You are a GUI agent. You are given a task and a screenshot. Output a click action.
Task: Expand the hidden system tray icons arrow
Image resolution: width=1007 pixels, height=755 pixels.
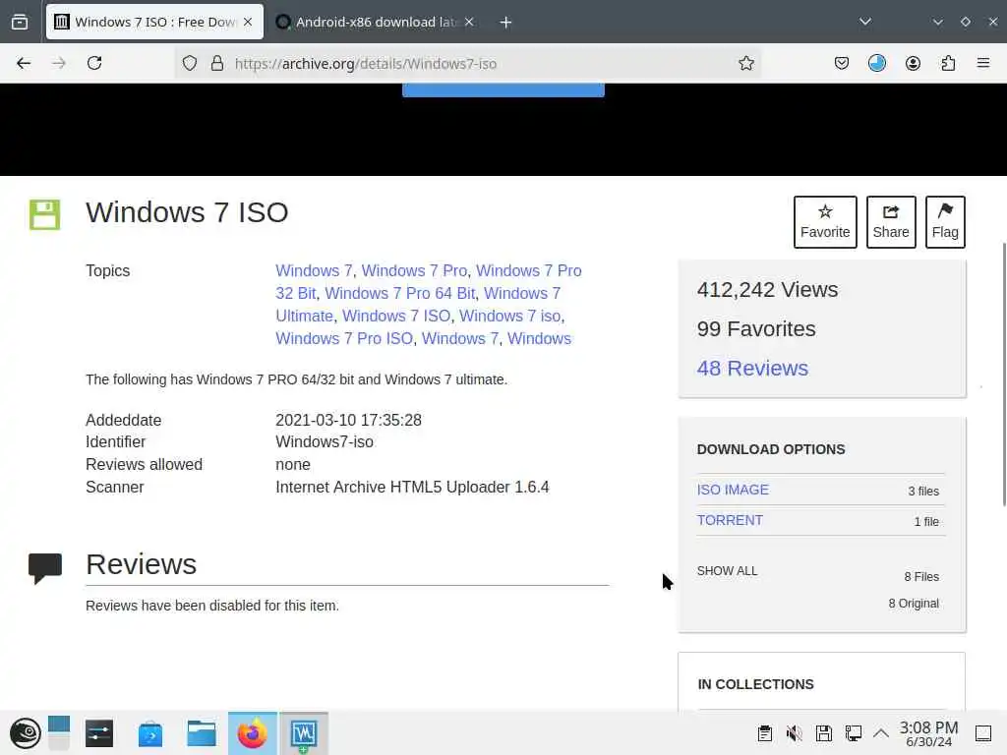click(881, 733)
